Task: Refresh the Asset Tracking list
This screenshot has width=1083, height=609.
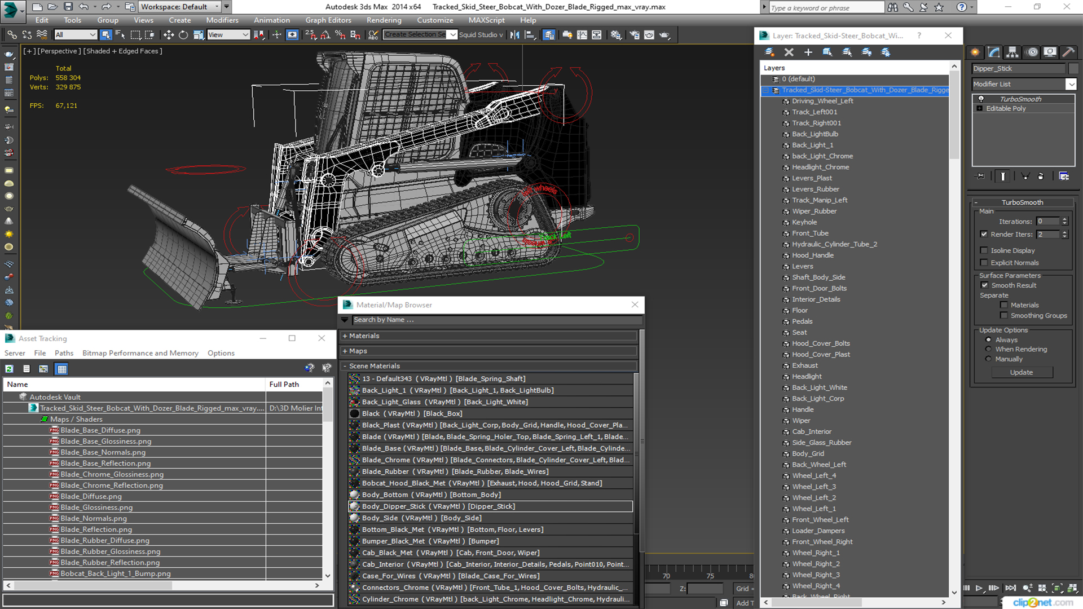Action: [10, 369]
